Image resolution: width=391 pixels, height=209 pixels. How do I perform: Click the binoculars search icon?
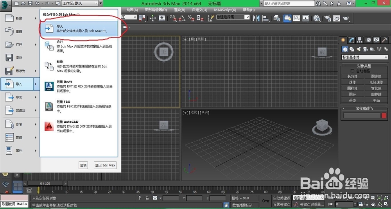pos(318,4)
